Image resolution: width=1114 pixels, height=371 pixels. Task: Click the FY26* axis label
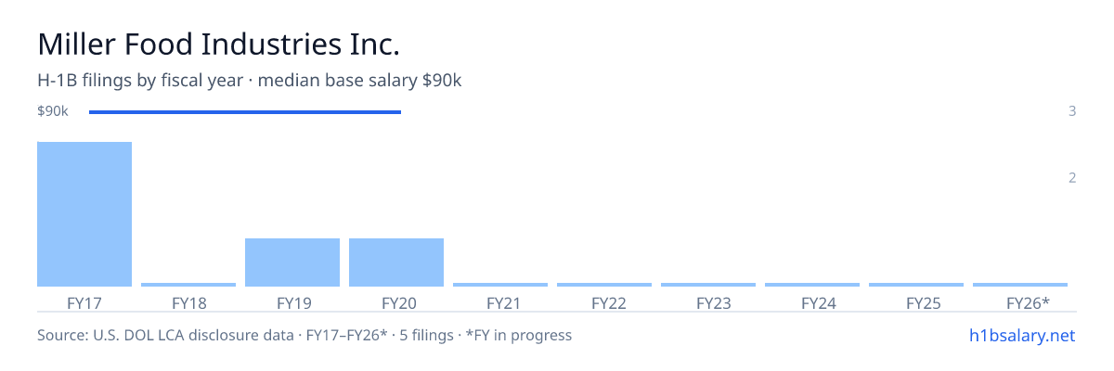point(1028,302)
